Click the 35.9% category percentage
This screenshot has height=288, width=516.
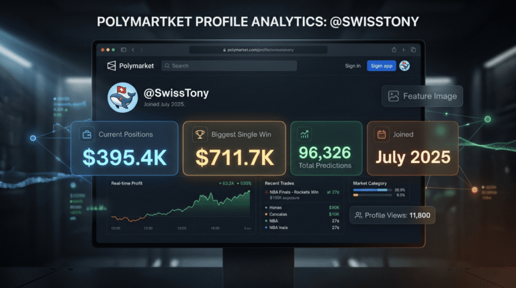click(x=400, y=190)
